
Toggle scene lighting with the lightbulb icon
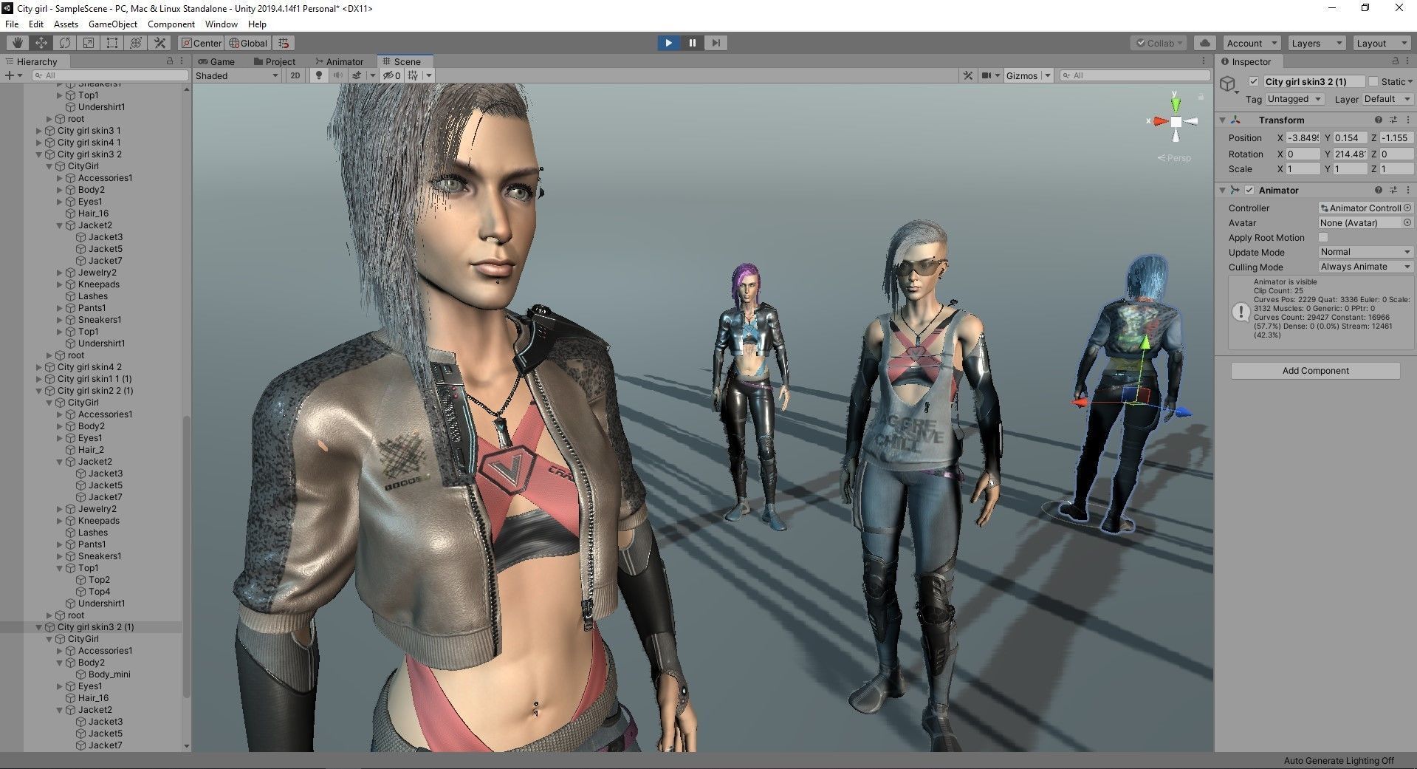(x=319, y=75)
